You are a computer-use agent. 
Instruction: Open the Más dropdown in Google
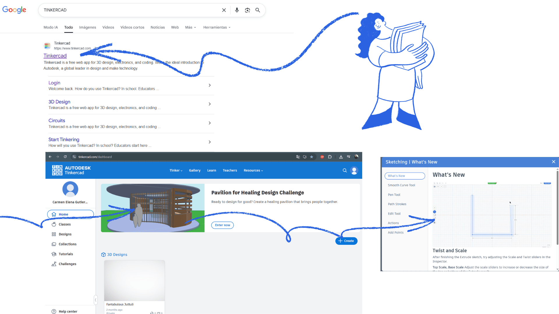click(190, 27)
